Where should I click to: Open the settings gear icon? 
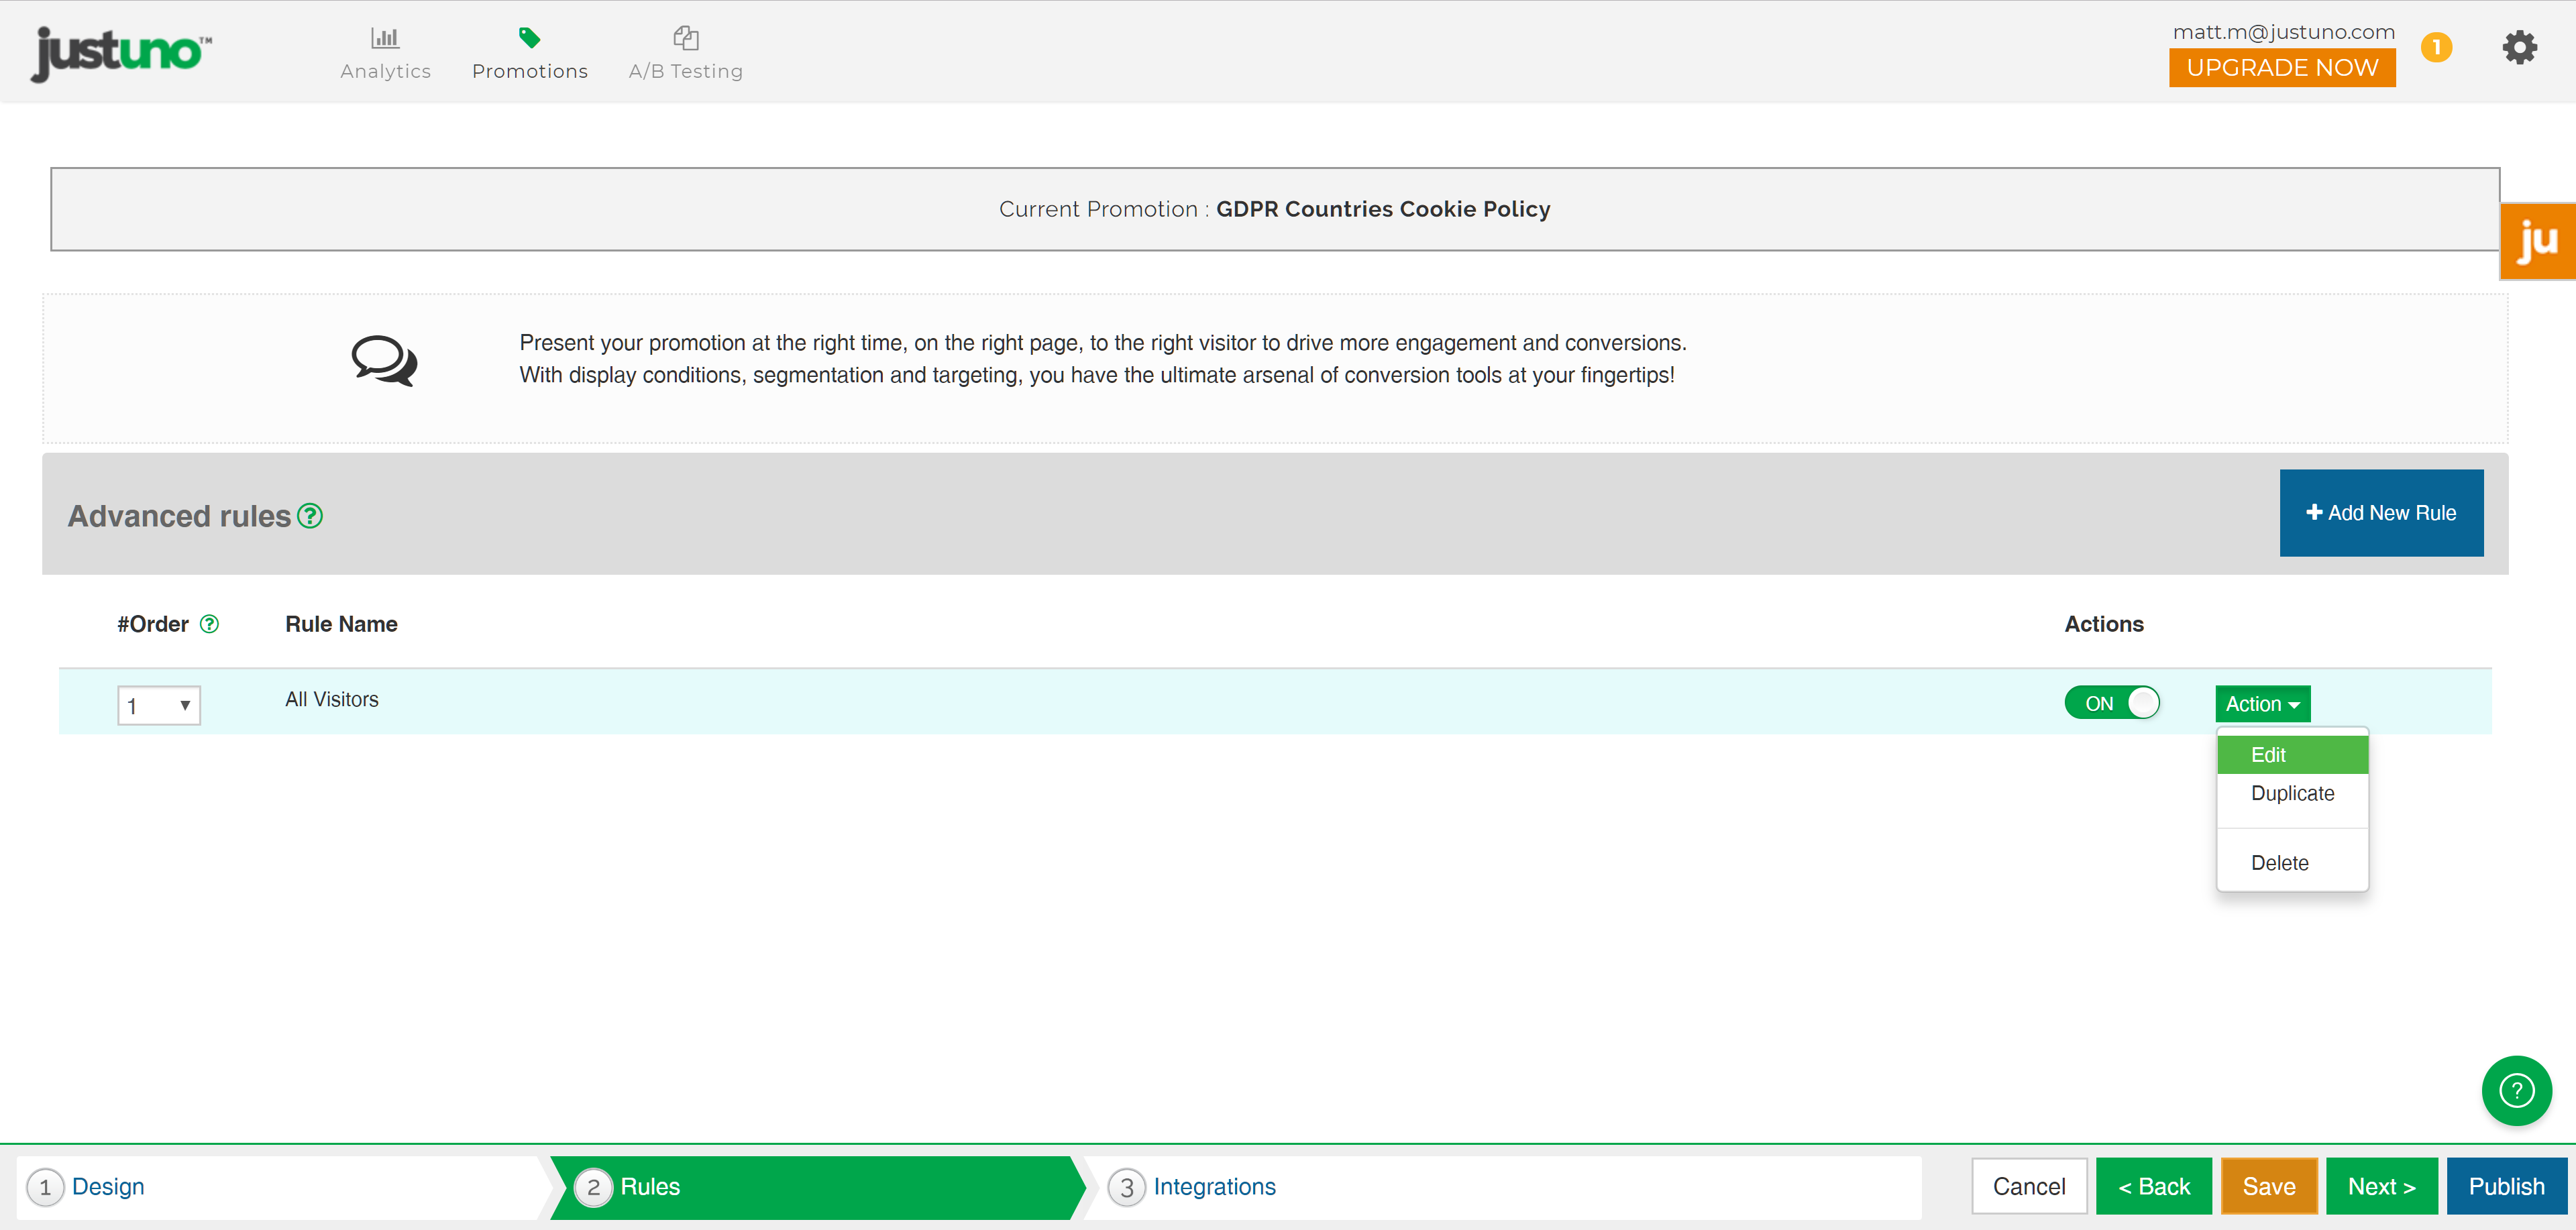[2519, 47]
